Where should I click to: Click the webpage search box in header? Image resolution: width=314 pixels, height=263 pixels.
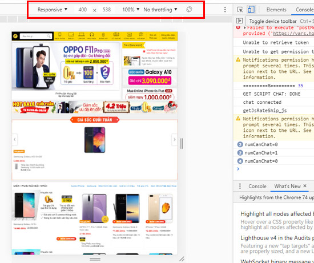click(x=35, y=37)
